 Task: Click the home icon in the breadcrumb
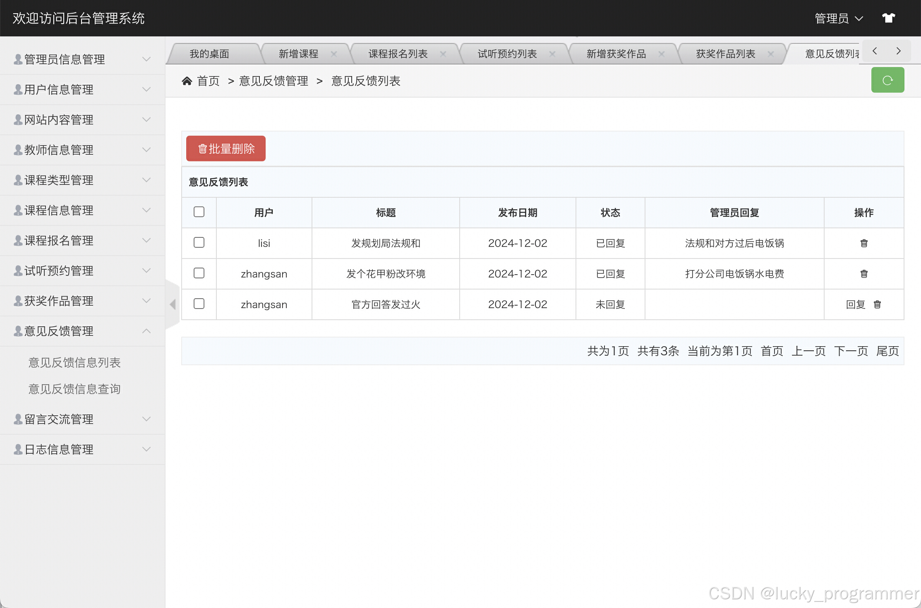pos(187,81)
